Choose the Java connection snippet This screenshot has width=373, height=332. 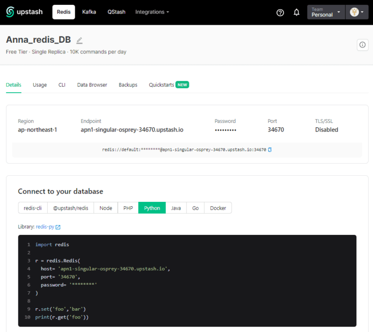pyautogui.click(x=176, y=208)
